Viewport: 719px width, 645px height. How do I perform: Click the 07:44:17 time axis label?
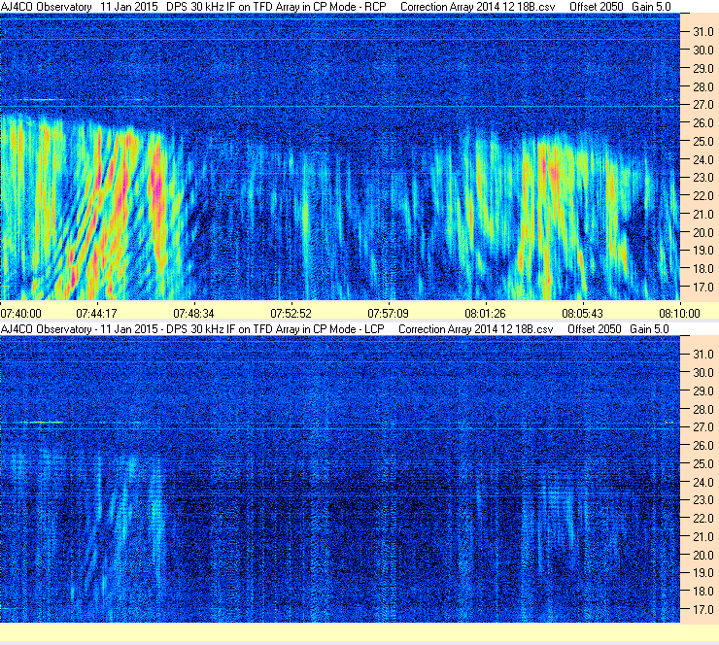click(96, 314)
